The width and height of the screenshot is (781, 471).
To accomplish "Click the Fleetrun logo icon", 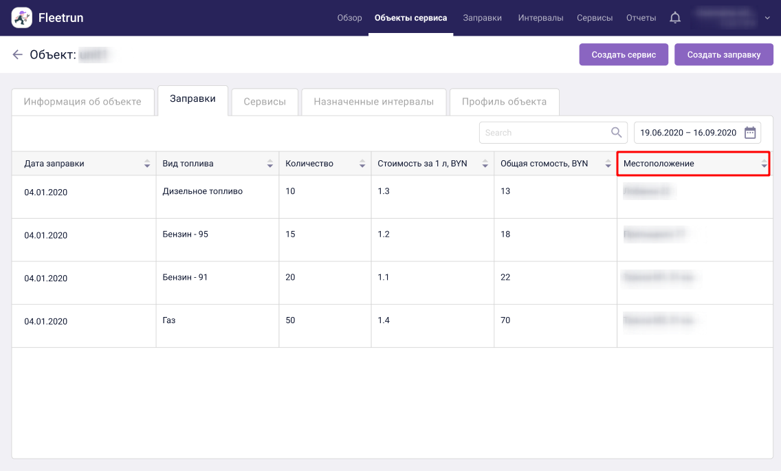I will click(22, 18).
